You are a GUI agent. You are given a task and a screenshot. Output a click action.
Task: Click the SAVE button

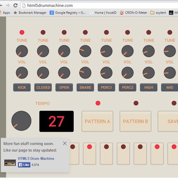[x=168, y=121]
